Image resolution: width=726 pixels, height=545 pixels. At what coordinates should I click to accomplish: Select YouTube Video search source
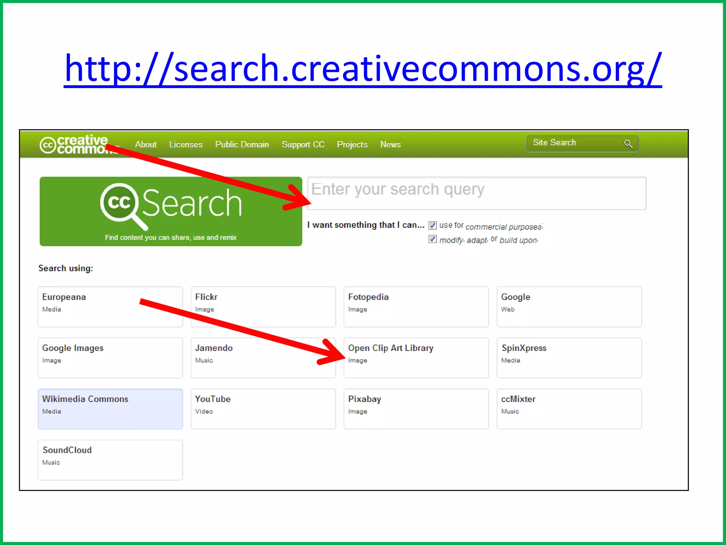coord(263,409)
